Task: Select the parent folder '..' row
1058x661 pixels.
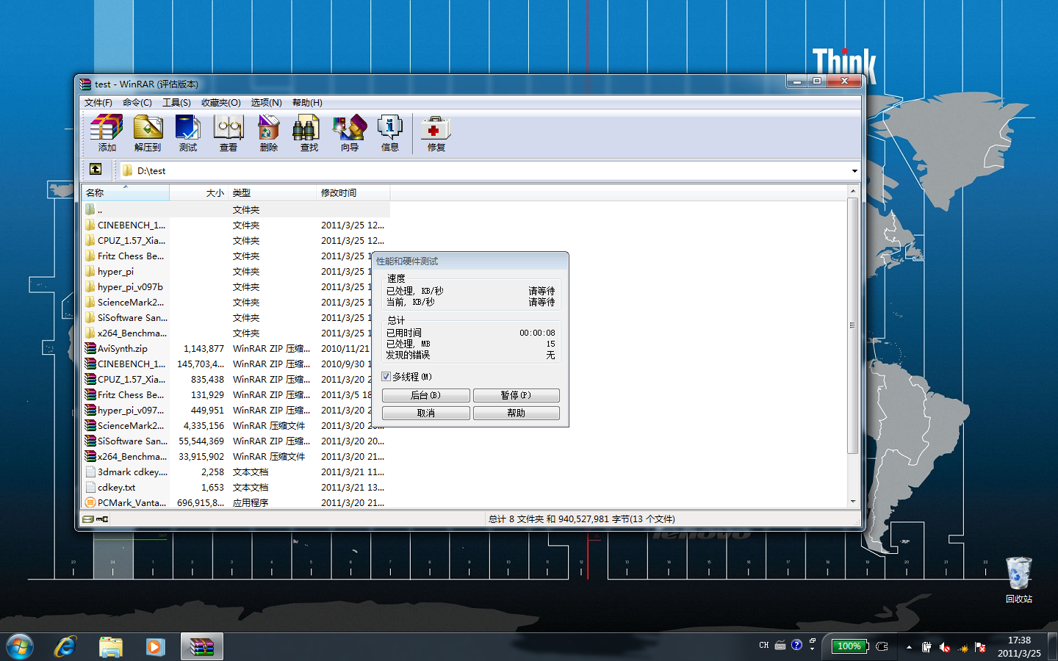Action: tap(236, 210)
